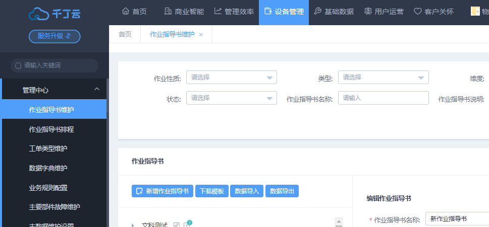The height and width of the screenshot is (227, 489).
Task: Click the 下载模板 button
Action: click(x=212, y=191)
